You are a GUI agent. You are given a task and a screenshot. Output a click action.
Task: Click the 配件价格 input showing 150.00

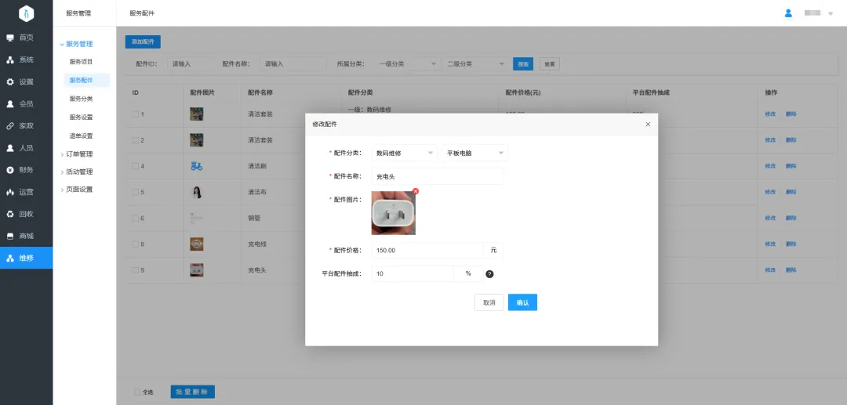427,251
